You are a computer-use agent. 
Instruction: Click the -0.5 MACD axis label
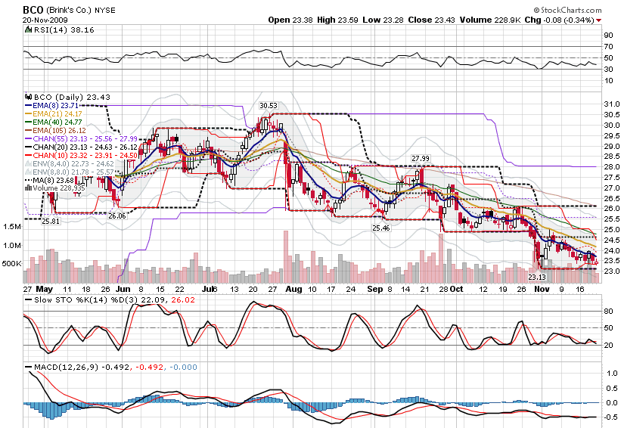tap(611, 417)
